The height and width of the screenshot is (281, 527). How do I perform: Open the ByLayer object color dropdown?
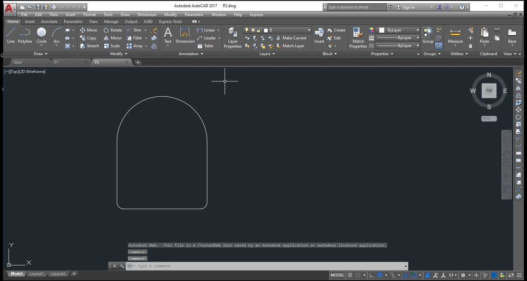(398, 30)
